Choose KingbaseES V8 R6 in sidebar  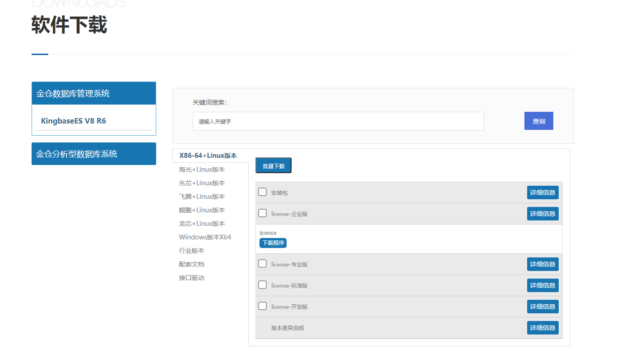(74, 121)
